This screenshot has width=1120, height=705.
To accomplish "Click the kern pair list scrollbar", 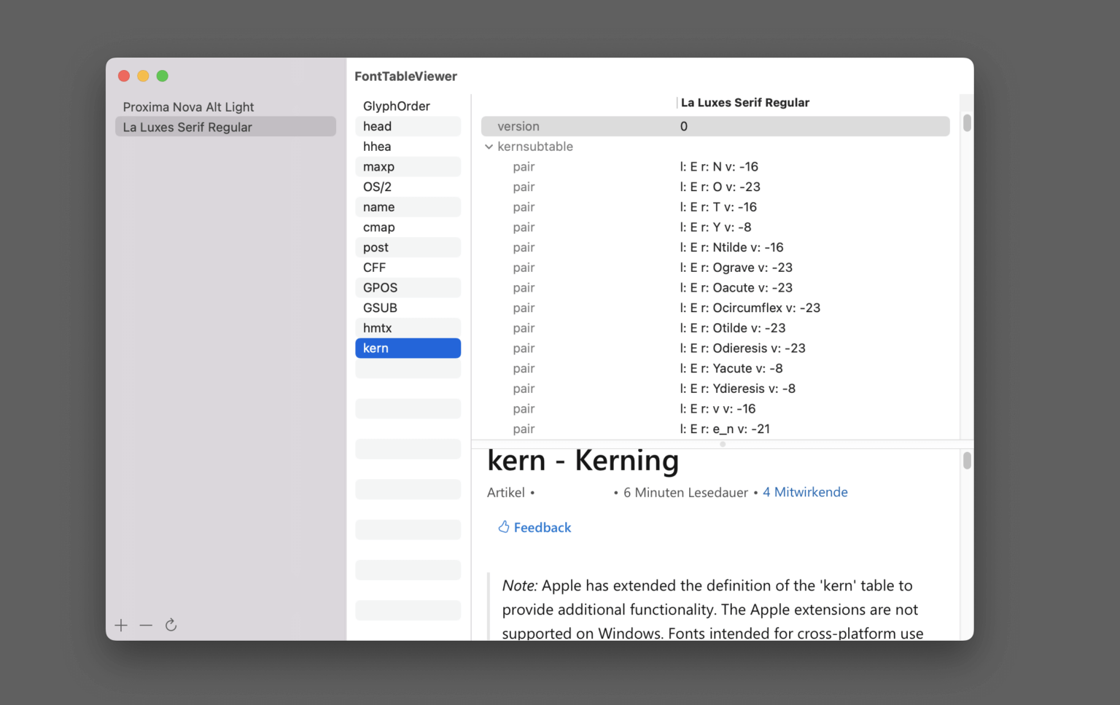I will point(966,122).
